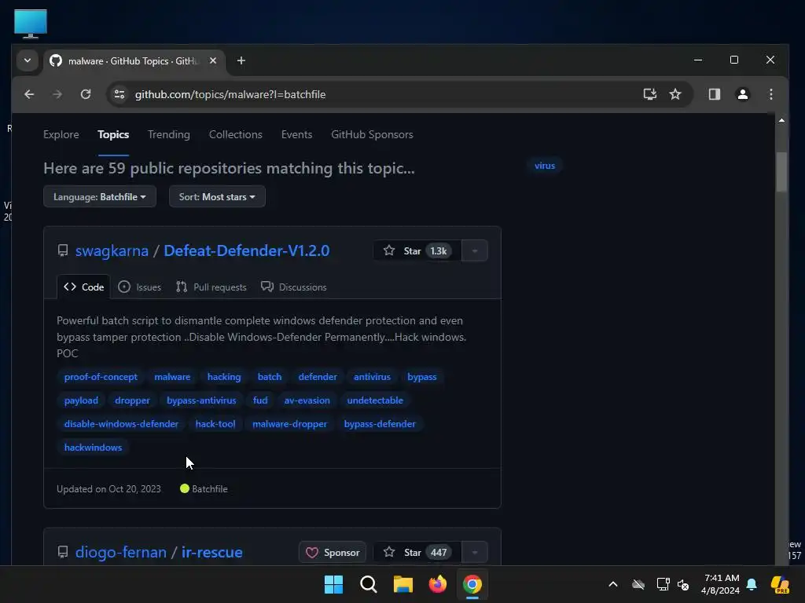Click the hackwindows topic tag
The image size is (805, 603).
(93, 448)
